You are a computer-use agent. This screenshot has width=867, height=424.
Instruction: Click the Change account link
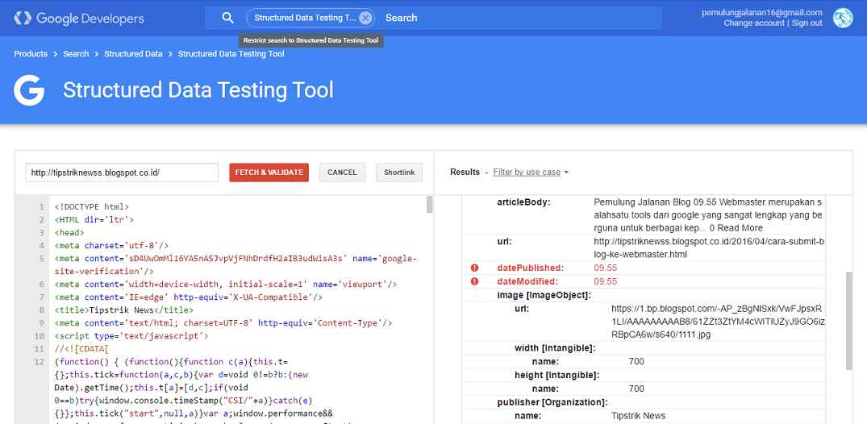pos(753,23)
